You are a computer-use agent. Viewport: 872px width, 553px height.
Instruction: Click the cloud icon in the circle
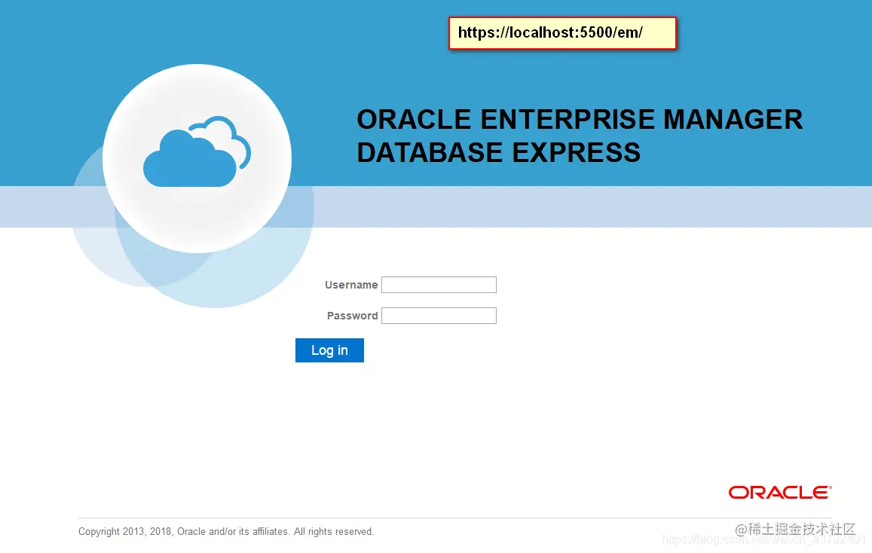click(197, 151)
